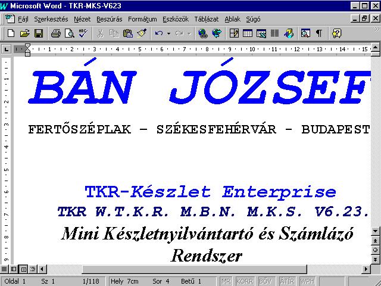Screen dimensions: 381x286
Task: Click vertical scrollbar down arrow
Action: (376, 231)
